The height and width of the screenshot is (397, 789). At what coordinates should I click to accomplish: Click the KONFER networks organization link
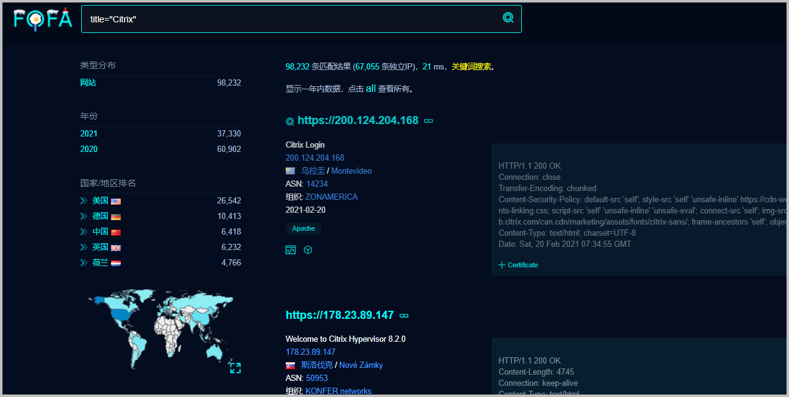(x=338, y=391)
